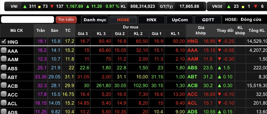
Task: Click the Thay đổi column header
Action: (x=225, y=31)
